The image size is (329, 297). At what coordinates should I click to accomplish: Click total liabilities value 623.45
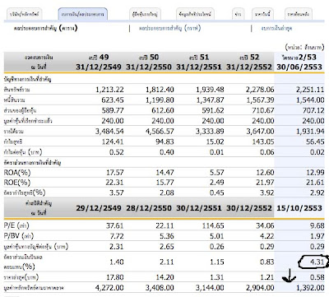[x=113, y=100]
